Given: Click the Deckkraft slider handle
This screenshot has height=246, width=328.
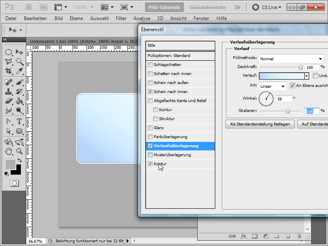Looking at the screenshot, I should pyautogui.click(x=301, y=67).
